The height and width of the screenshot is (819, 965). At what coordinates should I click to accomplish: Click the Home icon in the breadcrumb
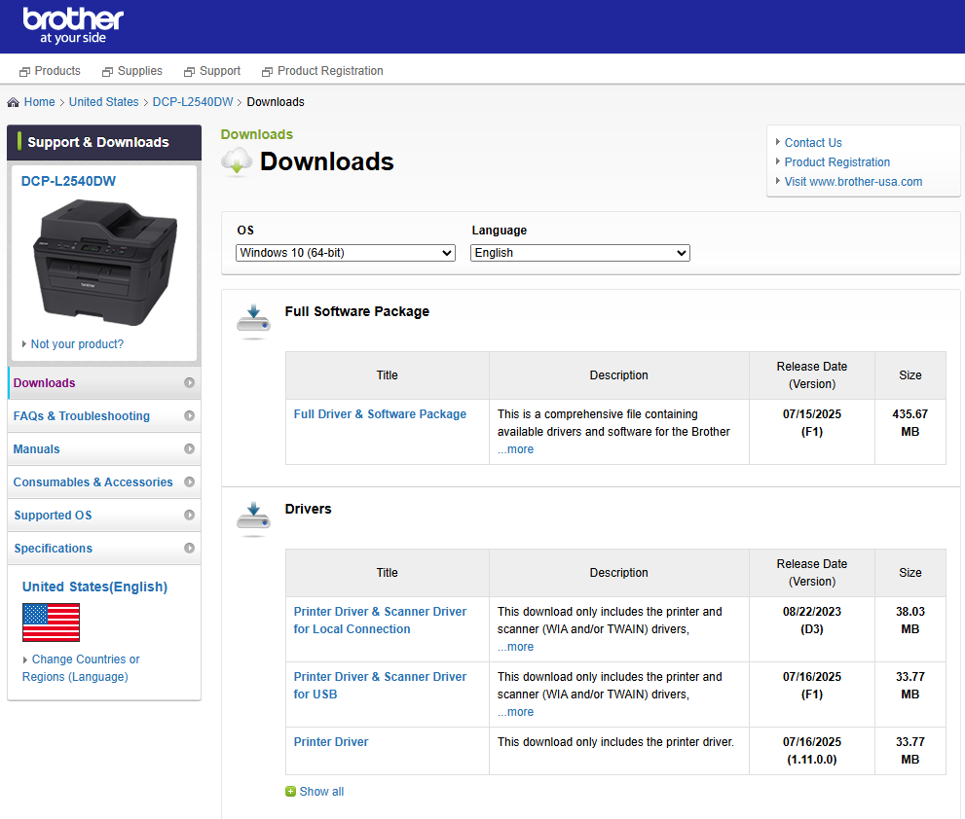click(13, 101)
